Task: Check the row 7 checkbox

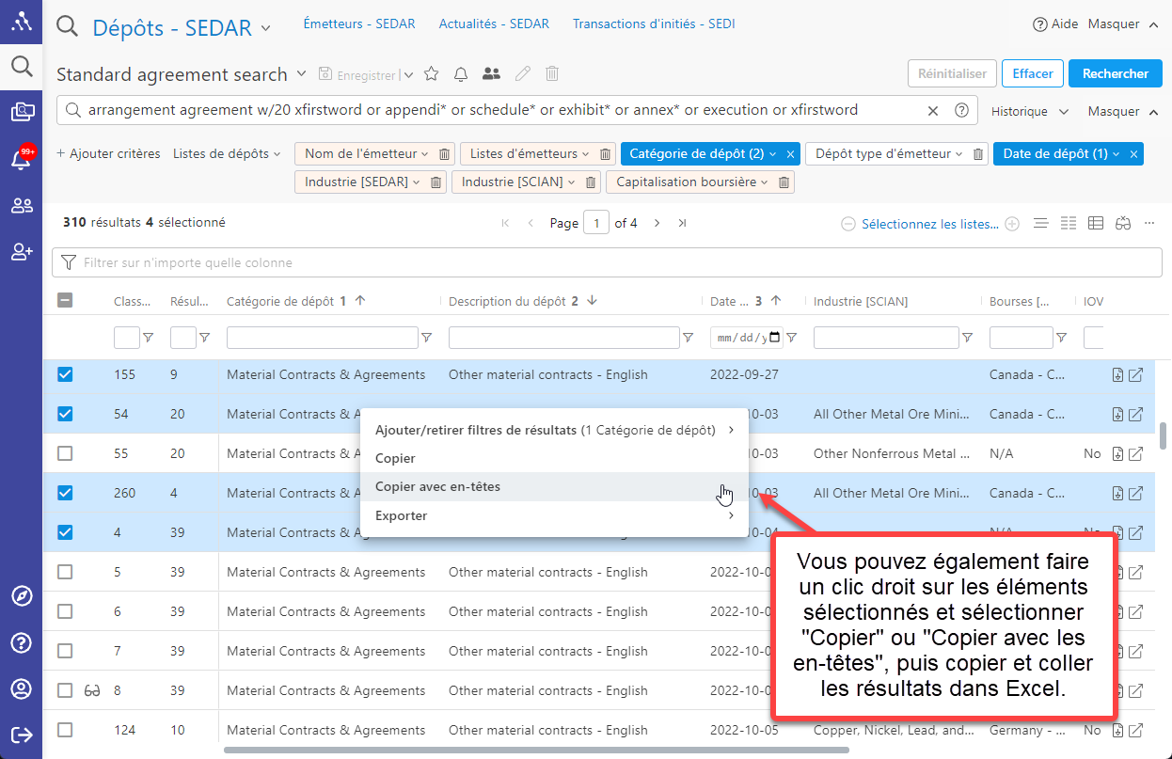Action: tap(65, 651)
